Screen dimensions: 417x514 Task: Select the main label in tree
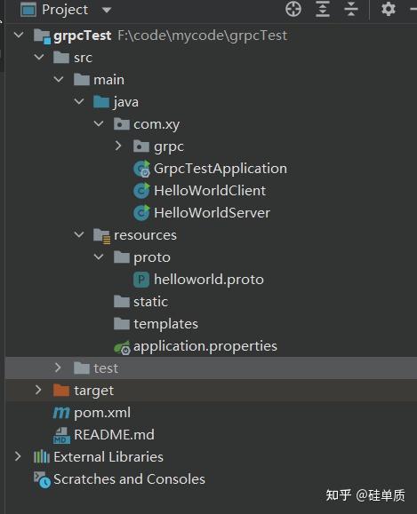pos(109,80)
